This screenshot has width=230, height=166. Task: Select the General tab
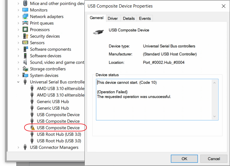coord(97,18)
